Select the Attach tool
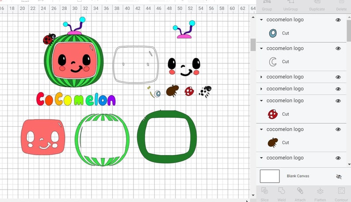This screenshot has height=202, width=351. 300,194
